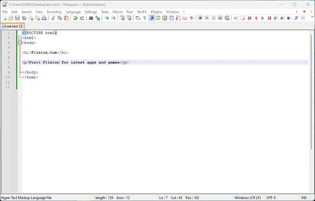Toggle synchronize horizontal scrolling icon

[x=129, y=18]
